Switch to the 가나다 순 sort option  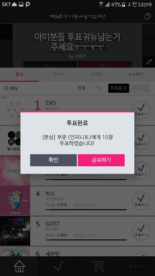click(140, 88)
